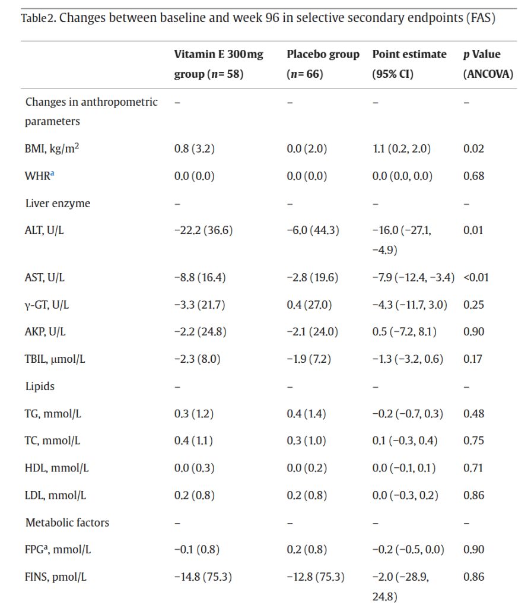
Task: Select the Changes in anthropometric parameters heading
Action: coord(91,111)
